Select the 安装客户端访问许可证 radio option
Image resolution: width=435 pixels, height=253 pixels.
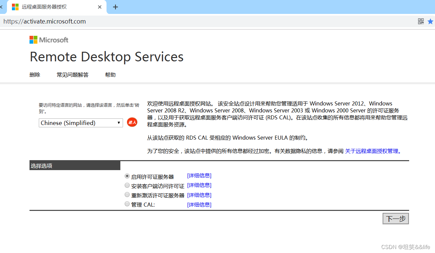point(127,185)
